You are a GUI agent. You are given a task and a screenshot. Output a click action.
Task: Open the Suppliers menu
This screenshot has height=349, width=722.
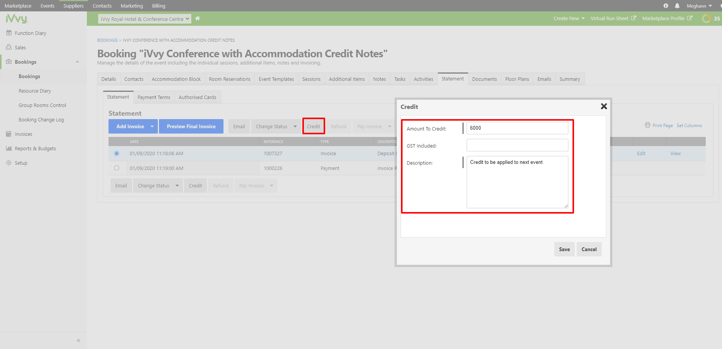[x=73, y=6]
